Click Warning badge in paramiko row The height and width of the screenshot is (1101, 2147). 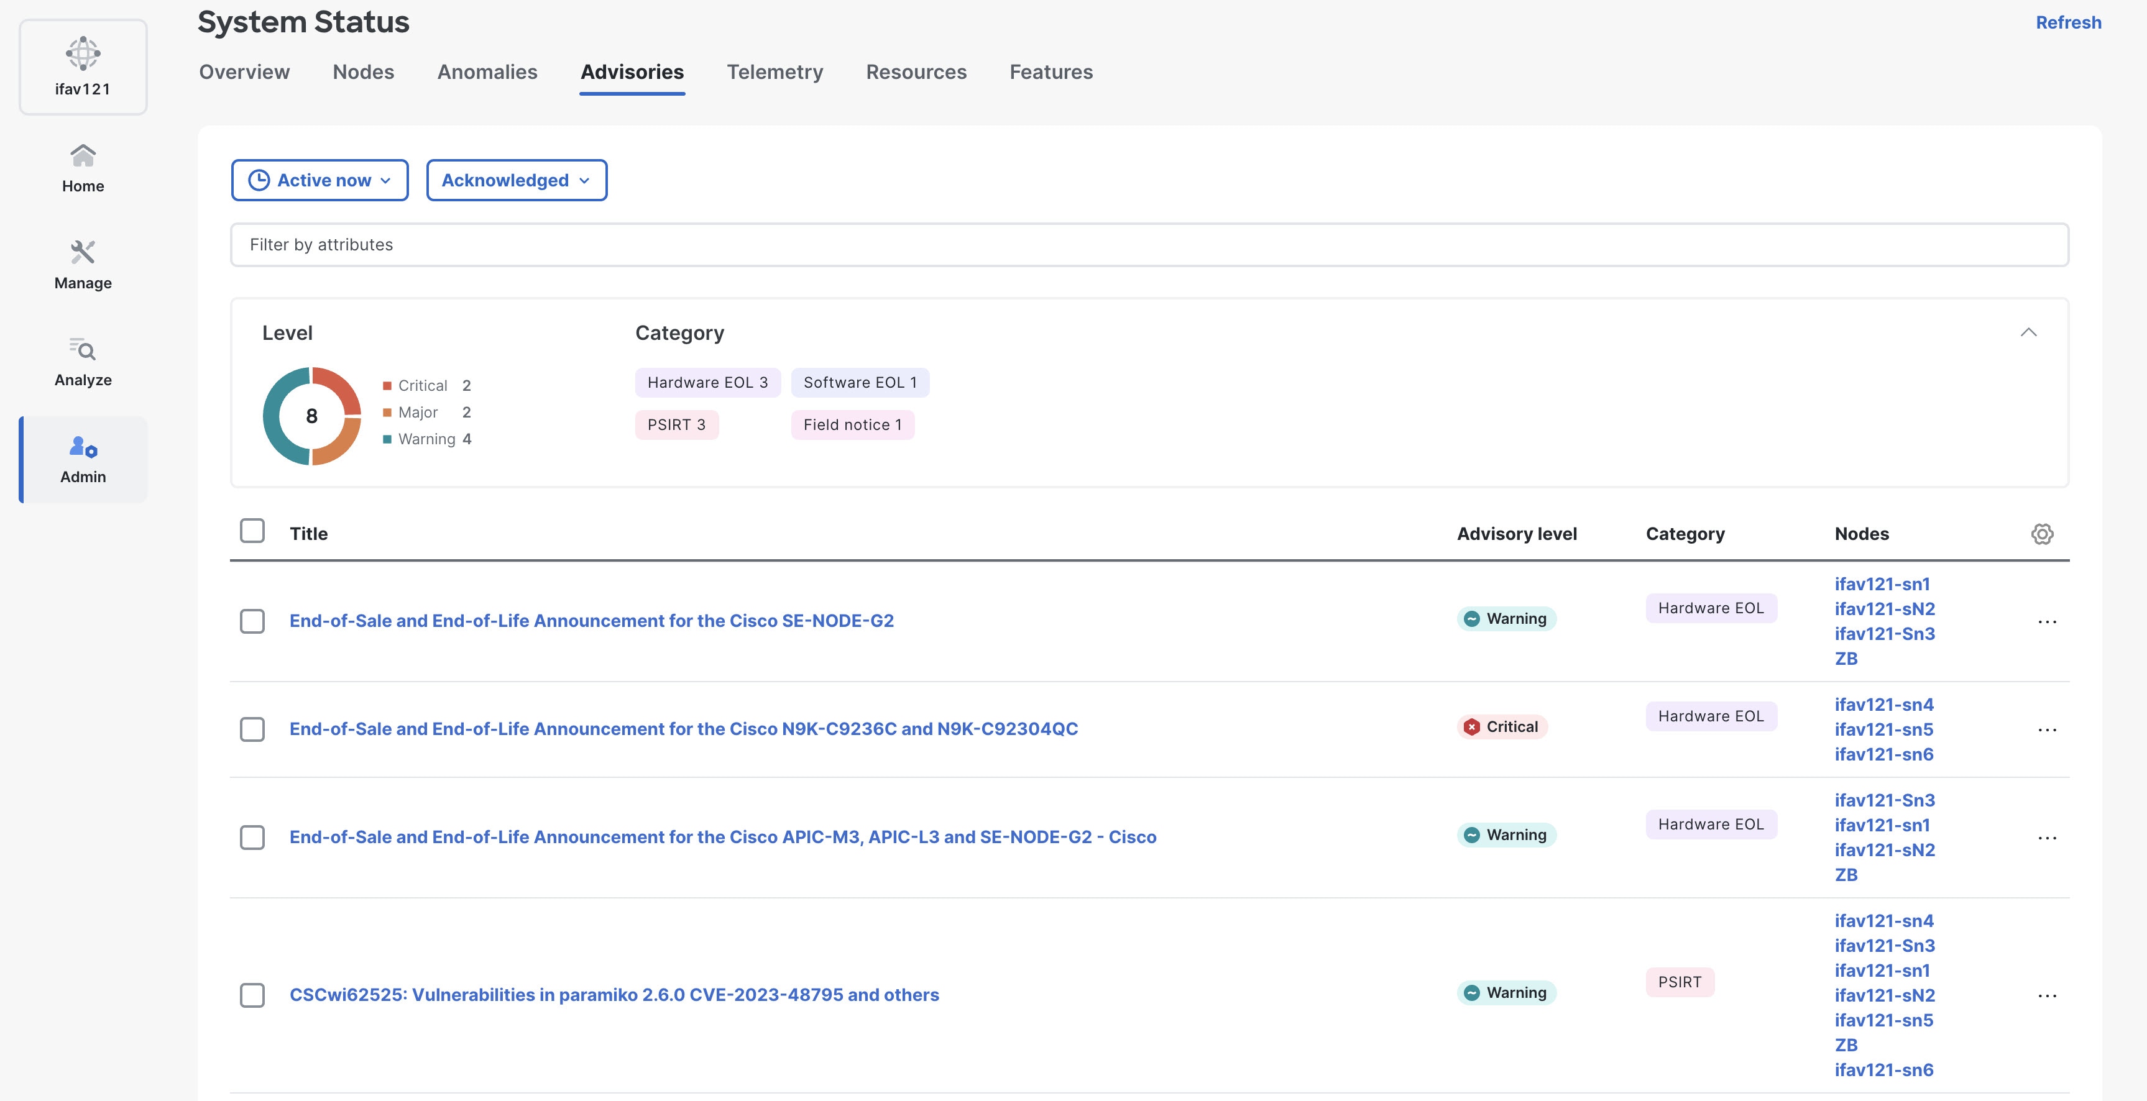1506,993
